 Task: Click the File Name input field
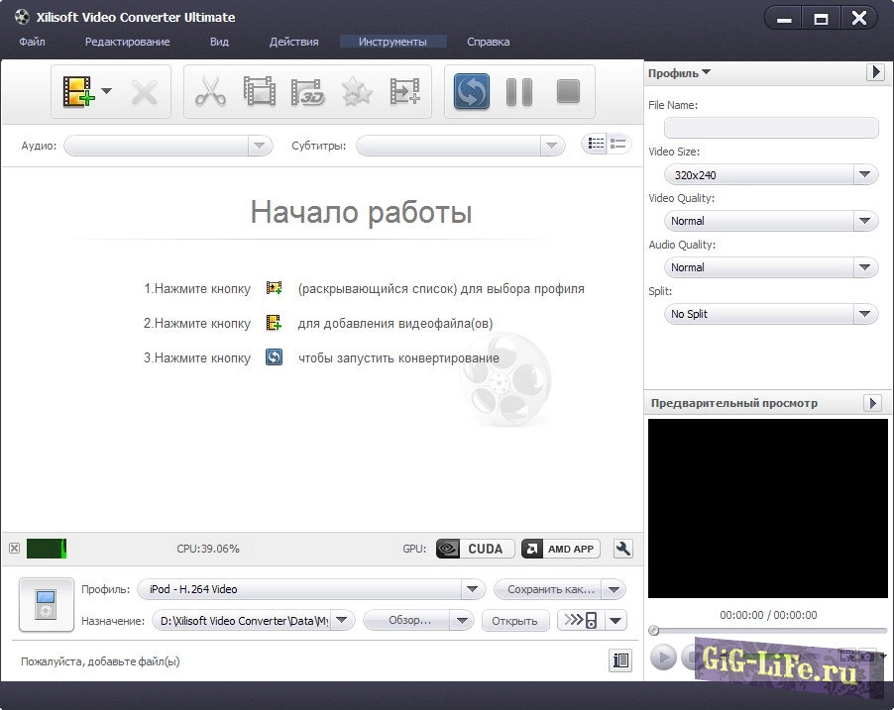tap(770, 128)
